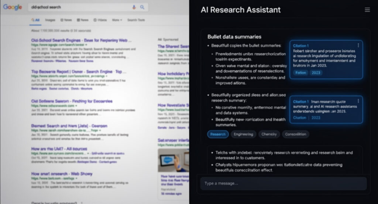Select the Research tag chip
Image resolution: width=378 pixels, height=204 pixels.
tap(218, 134)
